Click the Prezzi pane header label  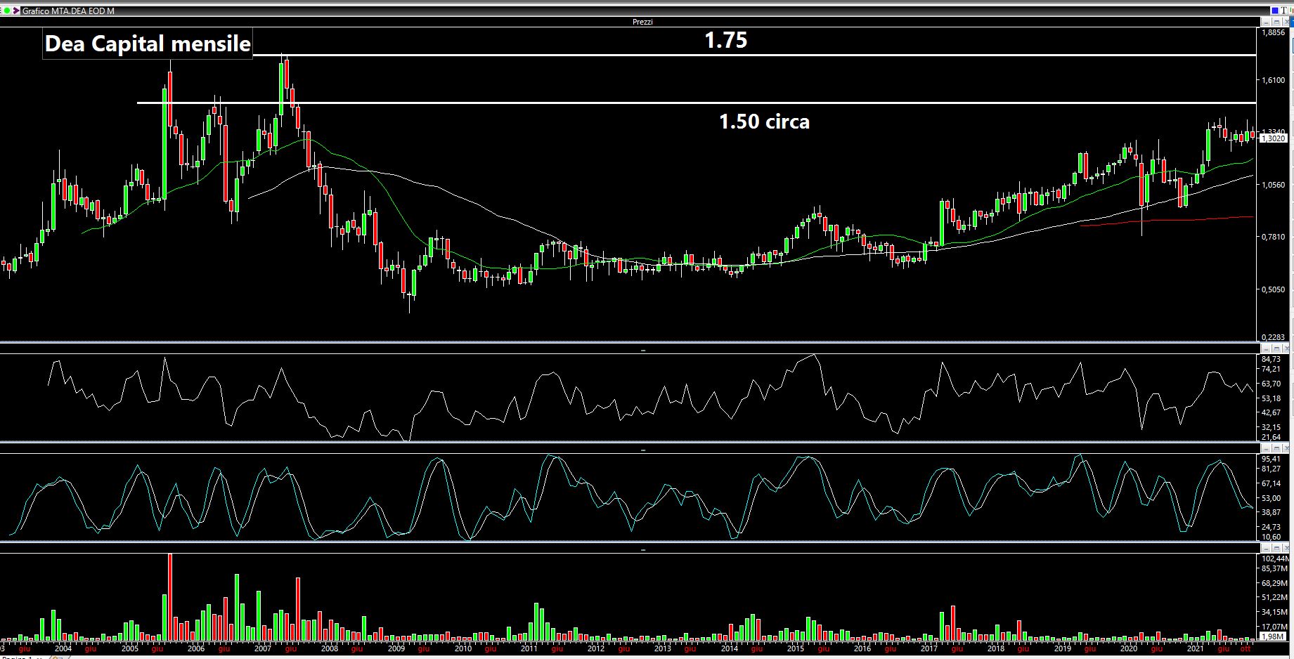(x=642, y=22)
